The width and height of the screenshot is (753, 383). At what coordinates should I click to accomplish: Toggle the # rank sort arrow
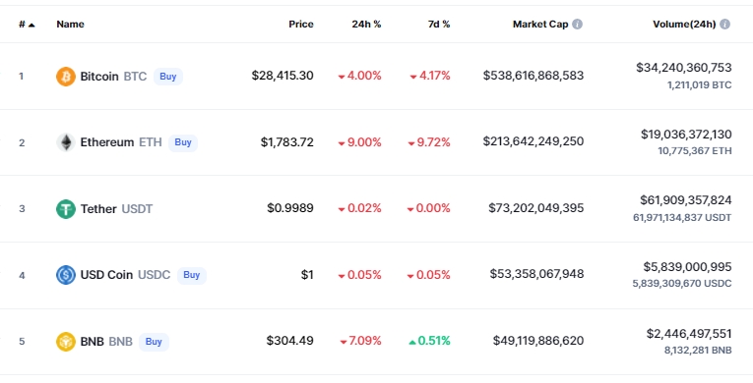(31, 25)
